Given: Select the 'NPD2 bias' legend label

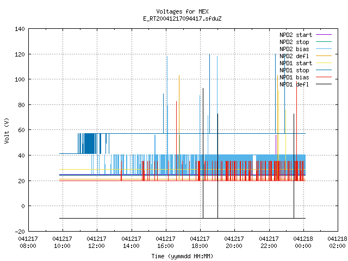Looking at the screenshot, I should coord(294,49).
